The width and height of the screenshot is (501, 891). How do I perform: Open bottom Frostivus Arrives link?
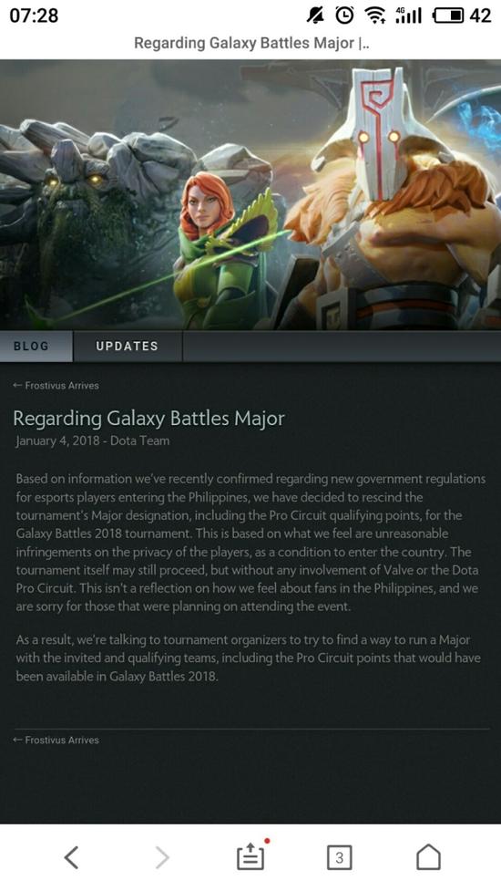pyautogui.click(x=56, y=740)
